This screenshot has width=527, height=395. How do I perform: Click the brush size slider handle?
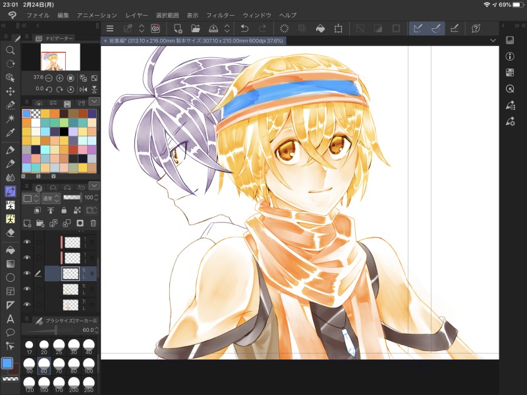[56, 330]
